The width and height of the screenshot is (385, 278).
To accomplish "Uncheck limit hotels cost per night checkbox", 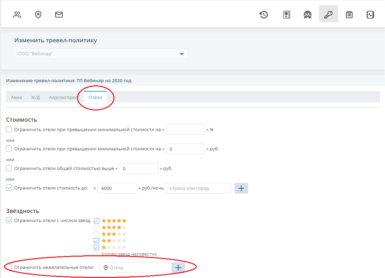I will (9, 188).
